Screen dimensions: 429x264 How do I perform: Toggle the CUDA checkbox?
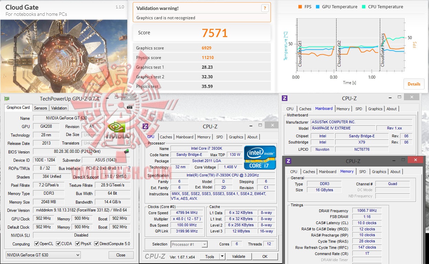click(59, 244)
